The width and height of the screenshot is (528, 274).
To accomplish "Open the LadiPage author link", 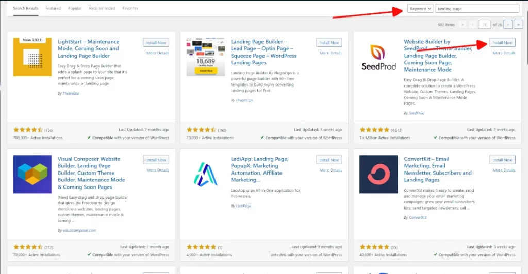I will point(243,205).
